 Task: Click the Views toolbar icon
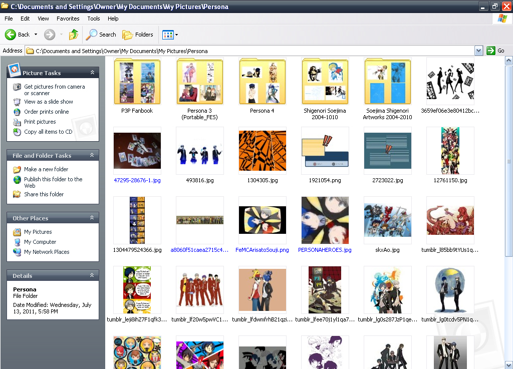168,35
